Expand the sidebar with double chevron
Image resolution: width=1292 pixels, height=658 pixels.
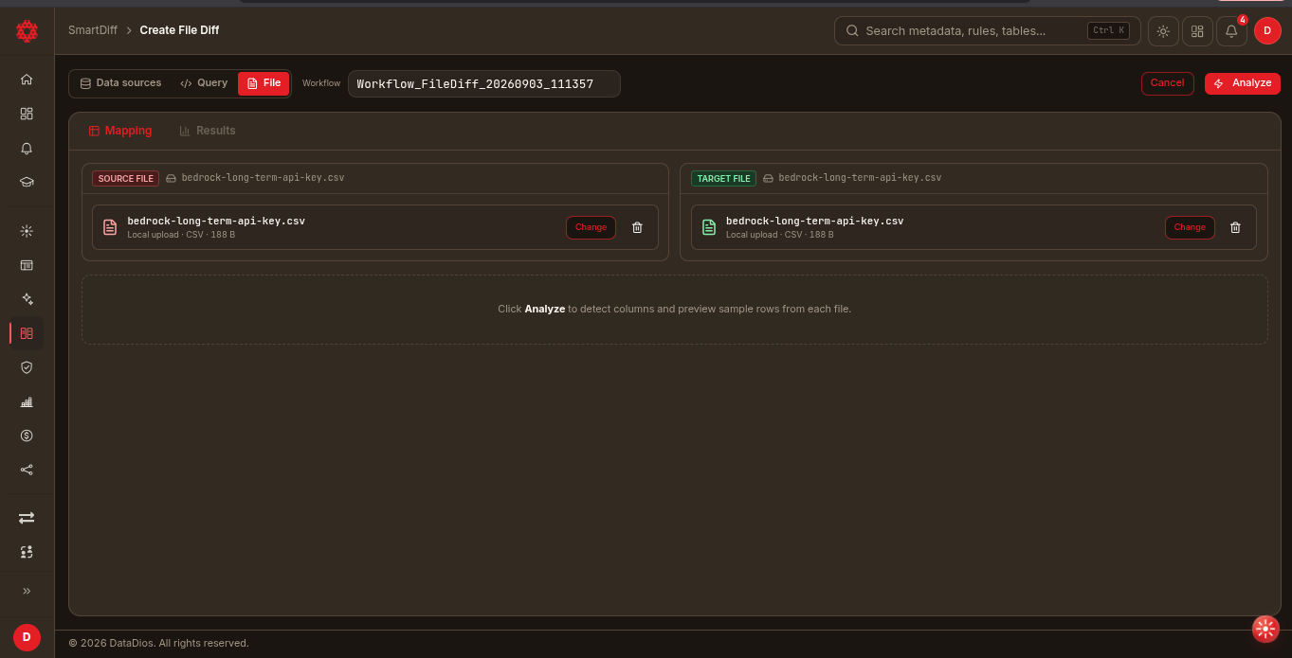tap(27, 591)
